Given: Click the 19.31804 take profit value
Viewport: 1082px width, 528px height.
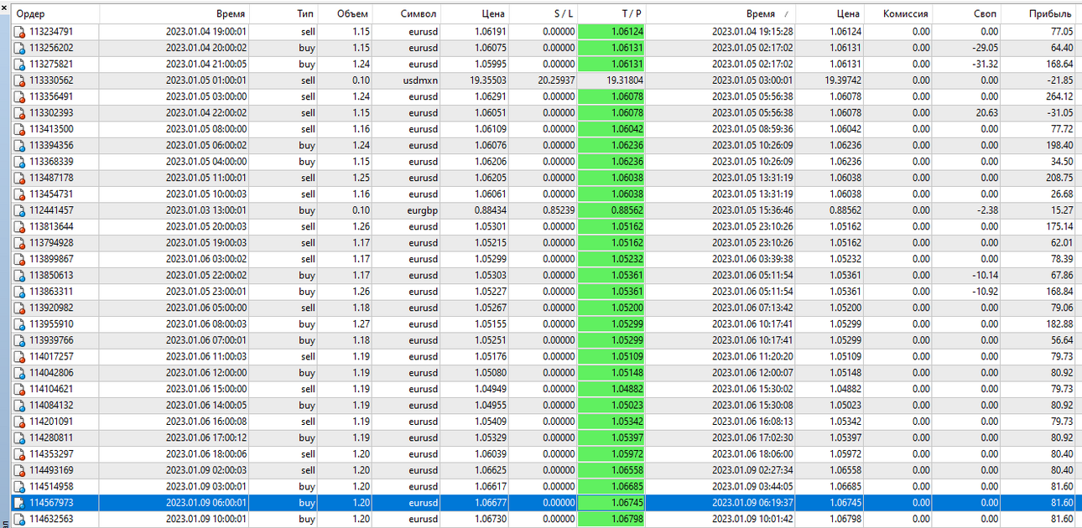Looking at the screenshot, I should 625,80.
